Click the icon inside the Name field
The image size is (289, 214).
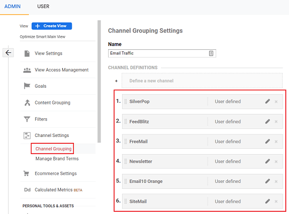point(211,53)
